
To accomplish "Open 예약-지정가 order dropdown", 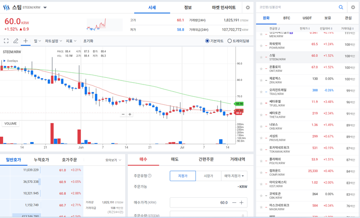I will (x=234, y=176).
